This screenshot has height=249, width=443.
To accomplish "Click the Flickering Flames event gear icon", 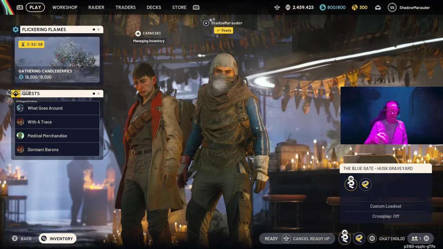I will pos(16,29).
